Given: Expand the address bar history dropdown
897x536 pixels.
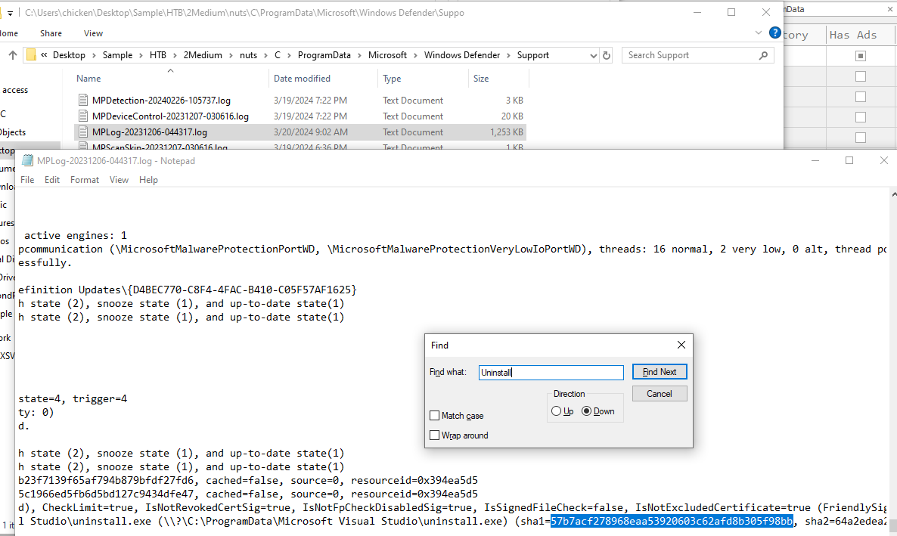Looking at the screenshot, I should (x=591, y=55).
